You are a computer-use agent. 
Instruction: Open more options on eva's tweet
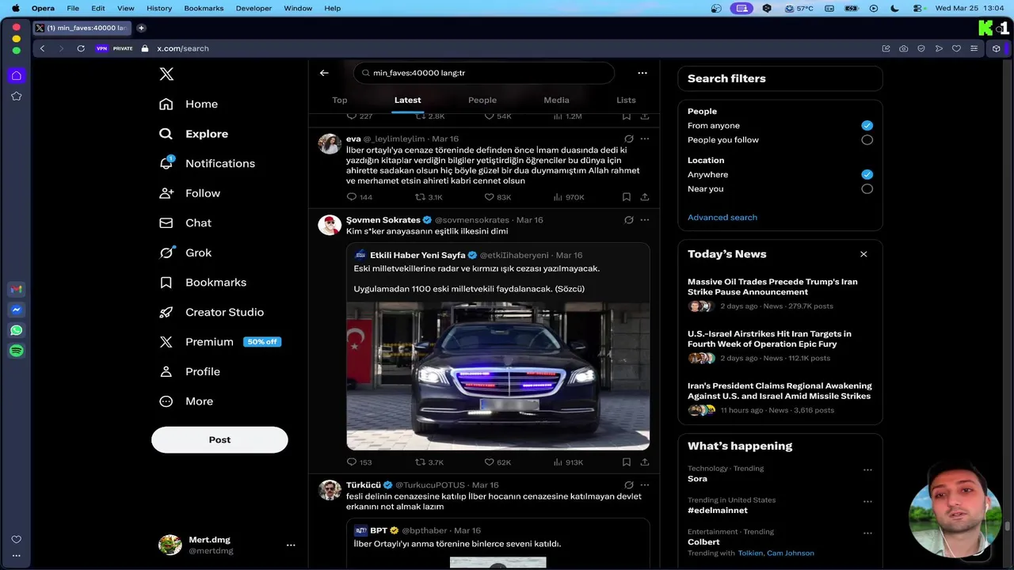click(x=645, y=139)
